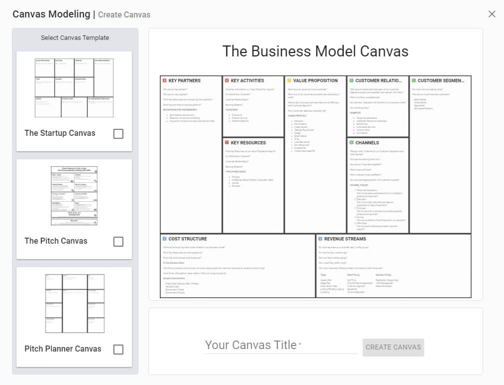Click the Pitch Planner Canvas label text

point(63,349)
